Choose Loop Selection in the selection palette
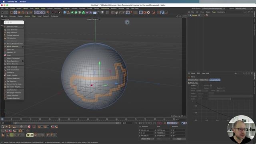Image resolution: width=256 pixels, height=144 pixels. pos(12,30)
